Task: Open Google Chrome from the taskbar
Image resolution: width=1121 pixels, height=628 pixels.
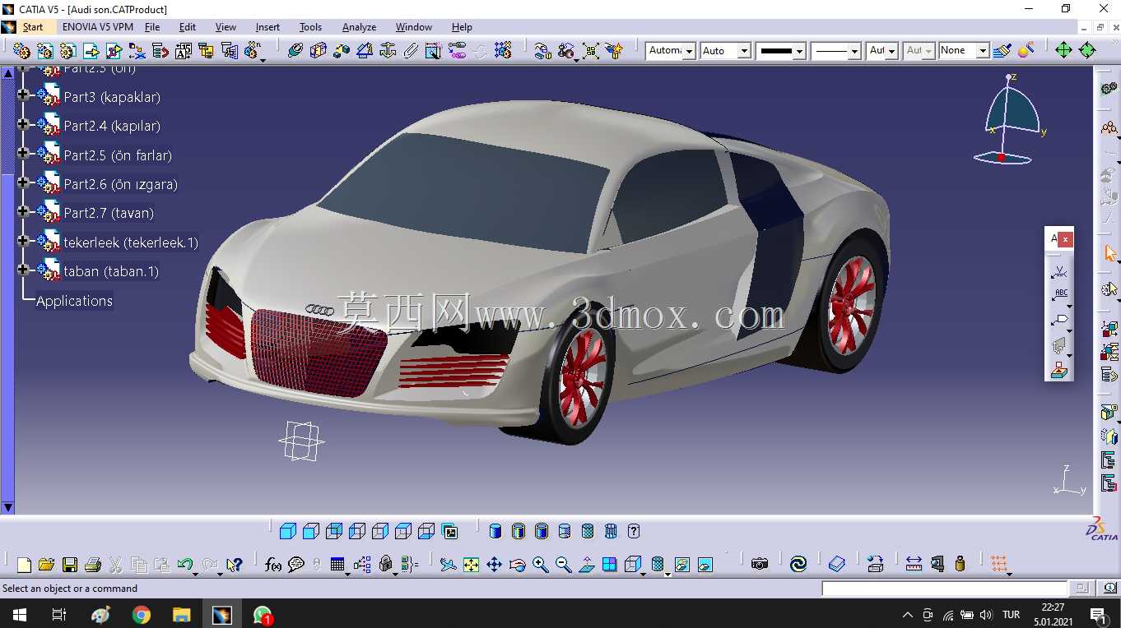Action: 142,614
